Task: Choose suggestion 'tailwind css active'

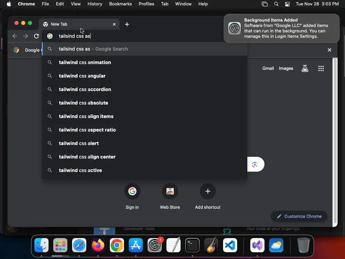Action: (145, 170)
